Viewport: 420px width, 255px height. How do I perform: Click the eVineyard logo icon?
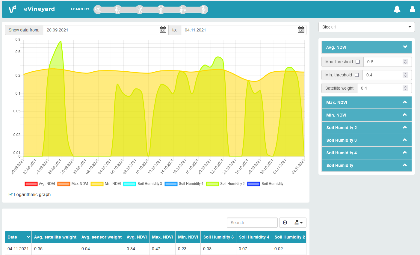coord(12,9)
